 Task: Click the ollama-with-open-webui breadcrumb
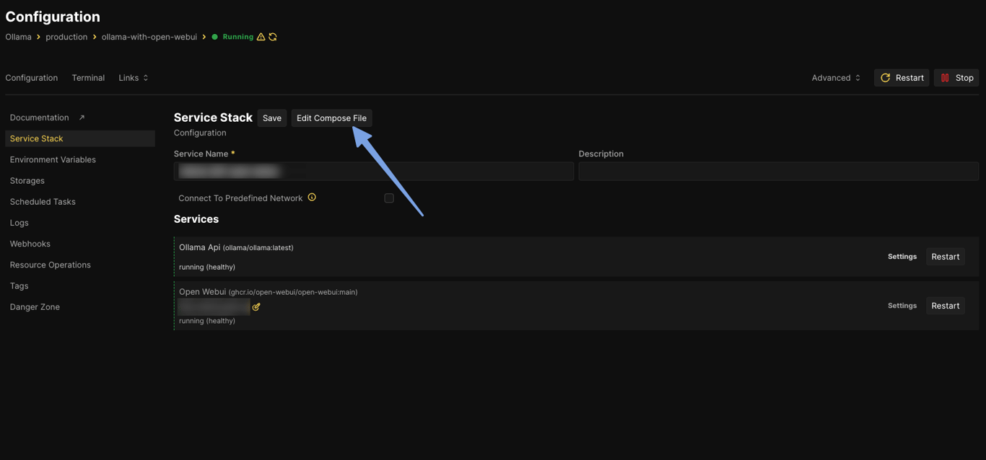(149, 37)
